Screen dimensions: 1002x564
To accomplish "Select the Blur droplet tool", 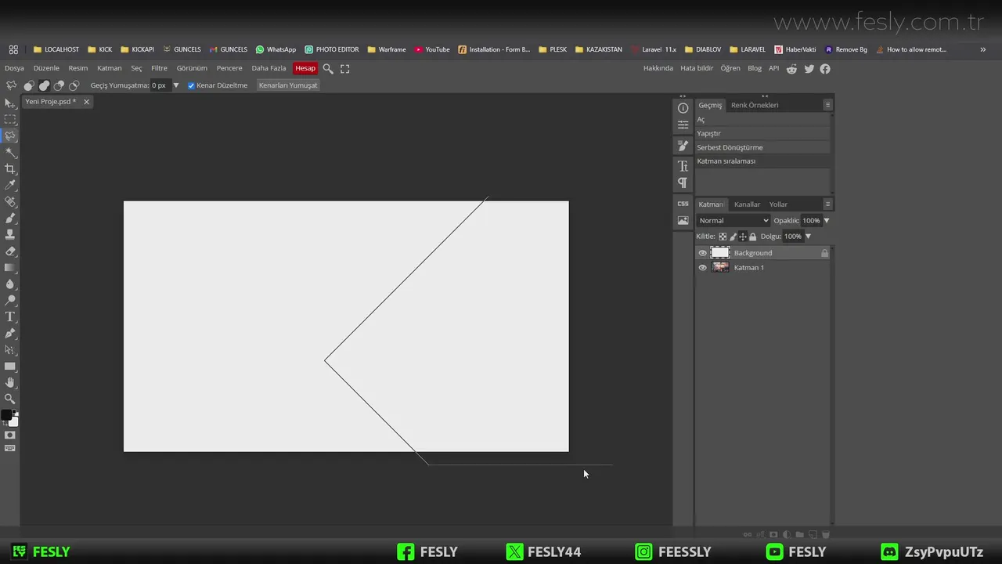I will [10, 284].
